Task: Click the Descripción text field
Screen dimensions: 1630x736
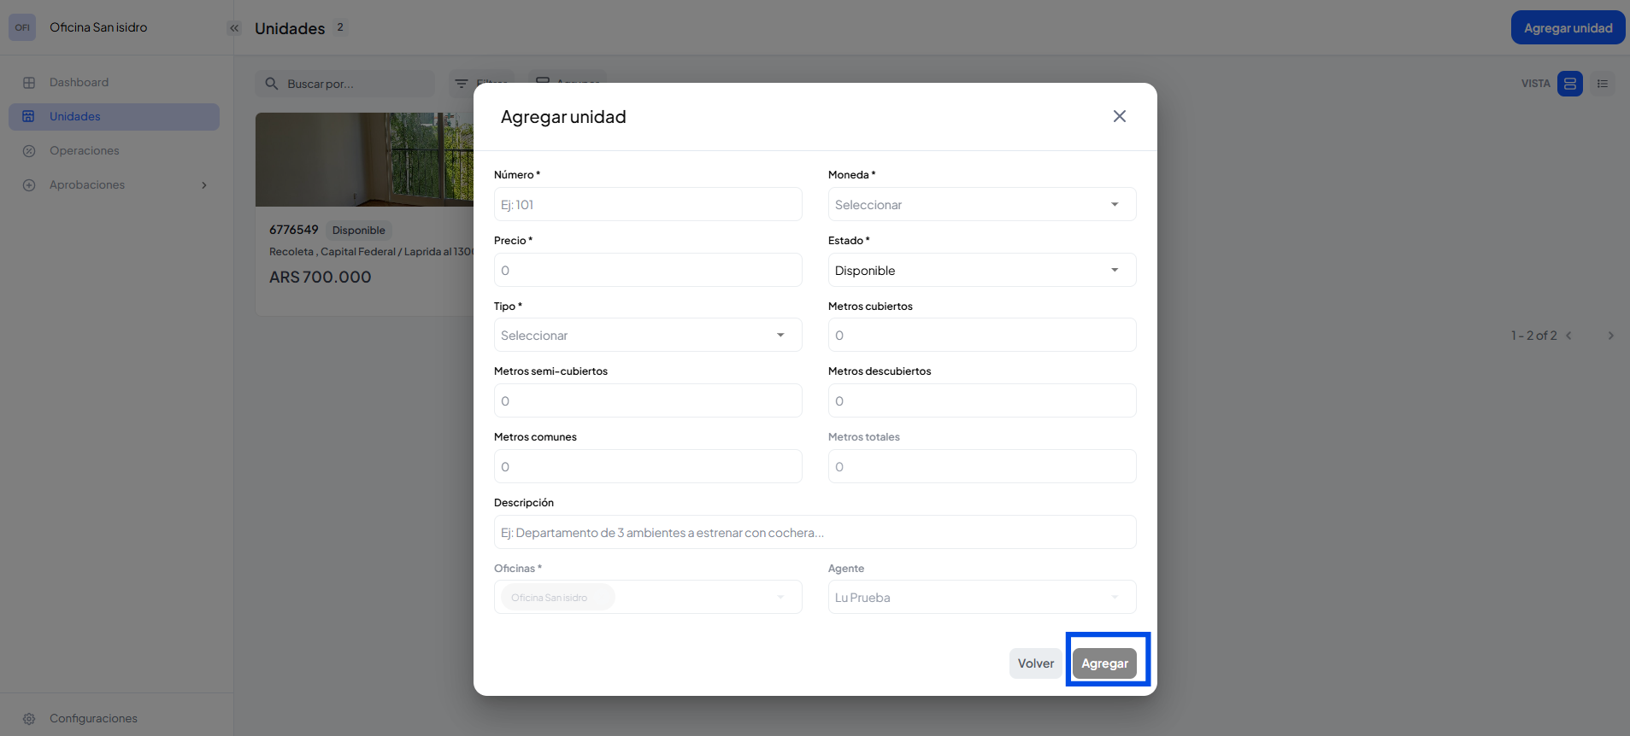Action: click(x=815, y=533)
